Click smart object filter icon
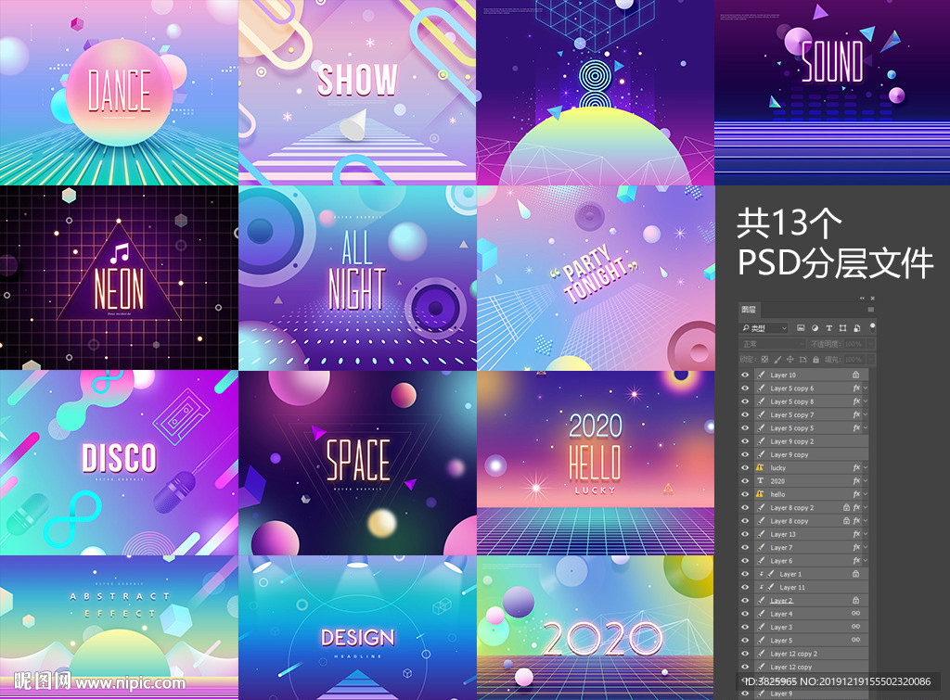Screen dimensions: 950x700 856,327
